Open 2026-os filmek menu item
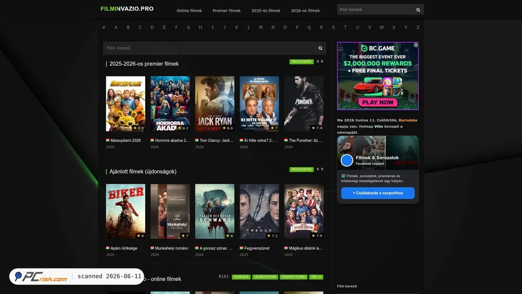The height and width of the screenshot is (294, 522). click(x=305, y=10)
